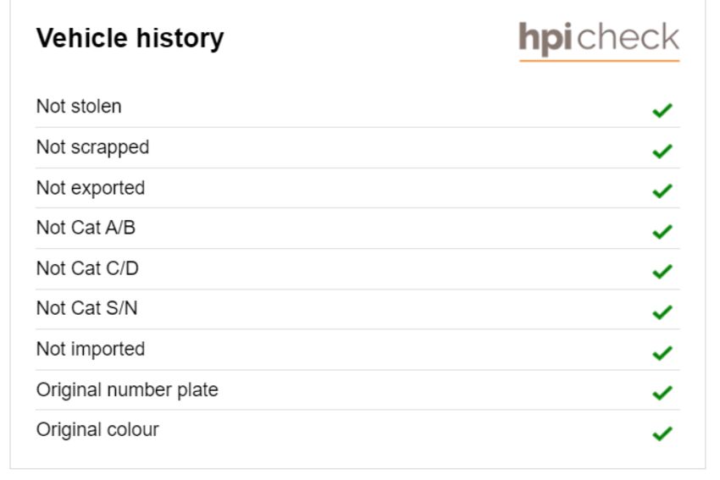Image resolution: width=720 pixels, height=480 pixels.
Task: Select the Original number plate label
Action: (x=127, y=390)
